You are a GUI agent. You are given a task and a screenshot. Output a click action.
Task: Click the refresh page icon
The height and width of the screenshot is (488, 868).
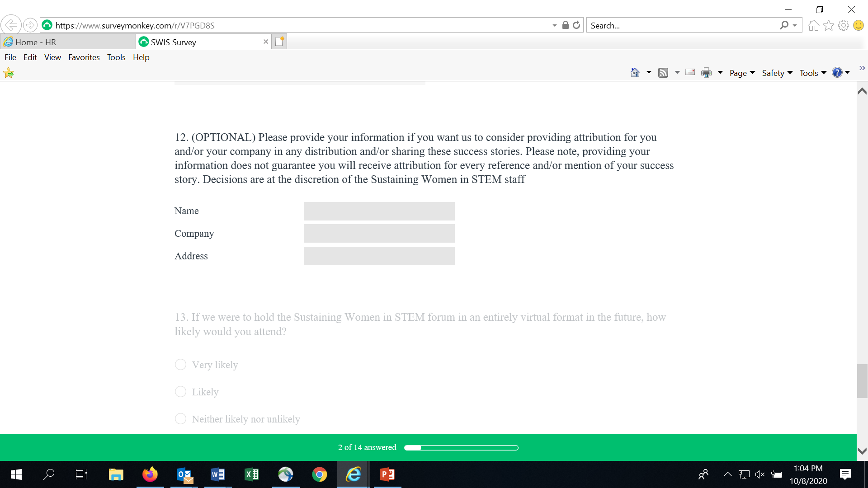pos(576,25)
